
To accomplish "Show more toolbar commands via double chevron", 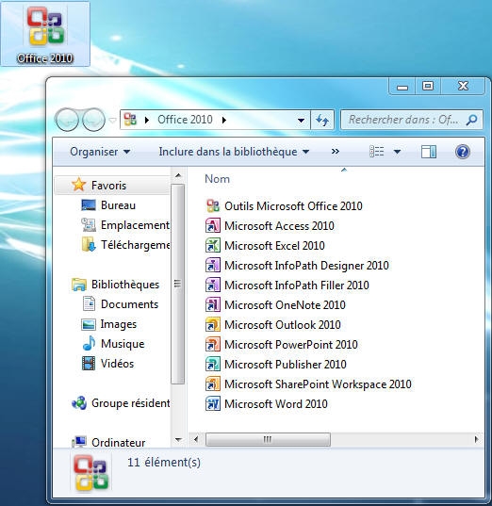I will (x=336, y=152).
